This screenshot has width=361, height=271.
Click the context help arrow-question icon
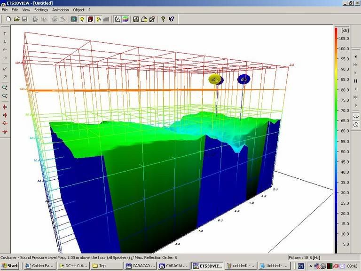click(171, 19)
